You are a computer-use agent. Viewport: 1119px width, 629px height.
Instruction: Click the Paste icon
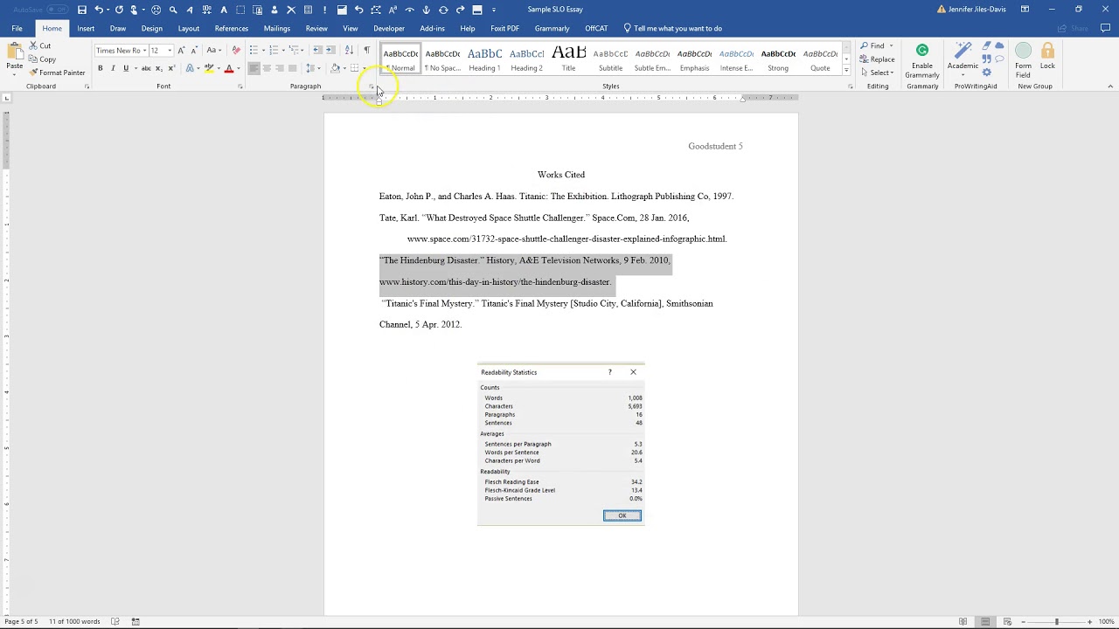coord(15,52)
